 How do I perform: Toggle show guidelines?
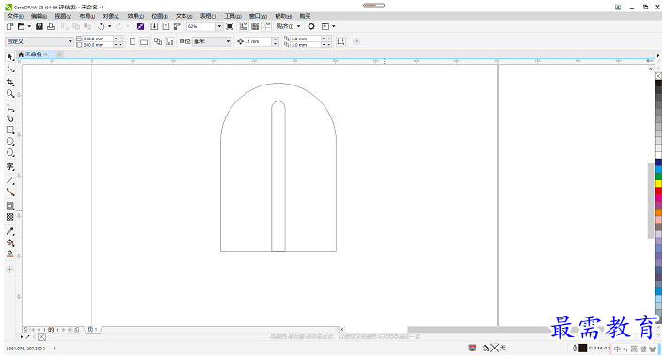[266, 26]
